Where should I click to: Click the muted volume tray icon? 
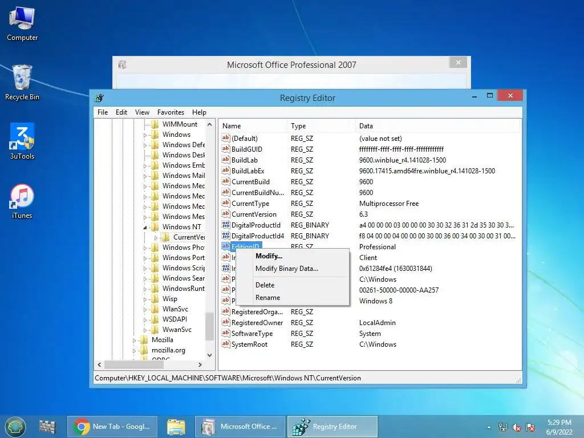517,427
